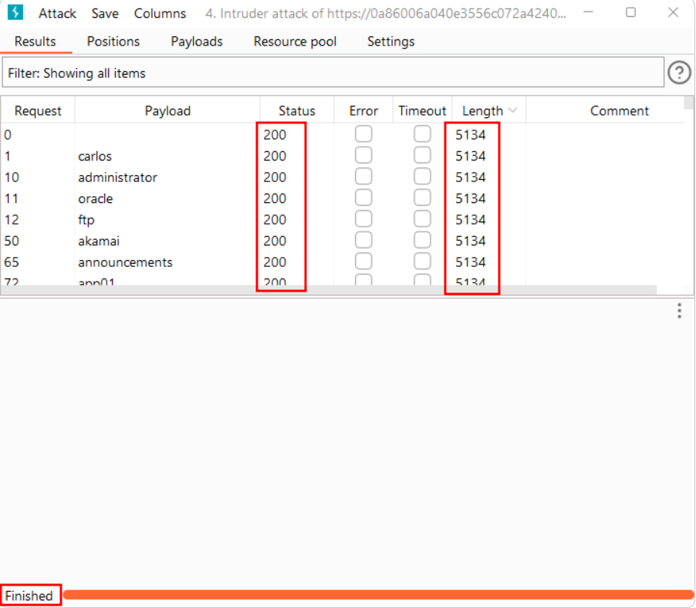This screenshot has width=696, height=608.
Task: Toggle Error checkbox for administrator row
Action: [x=363, y=177]
